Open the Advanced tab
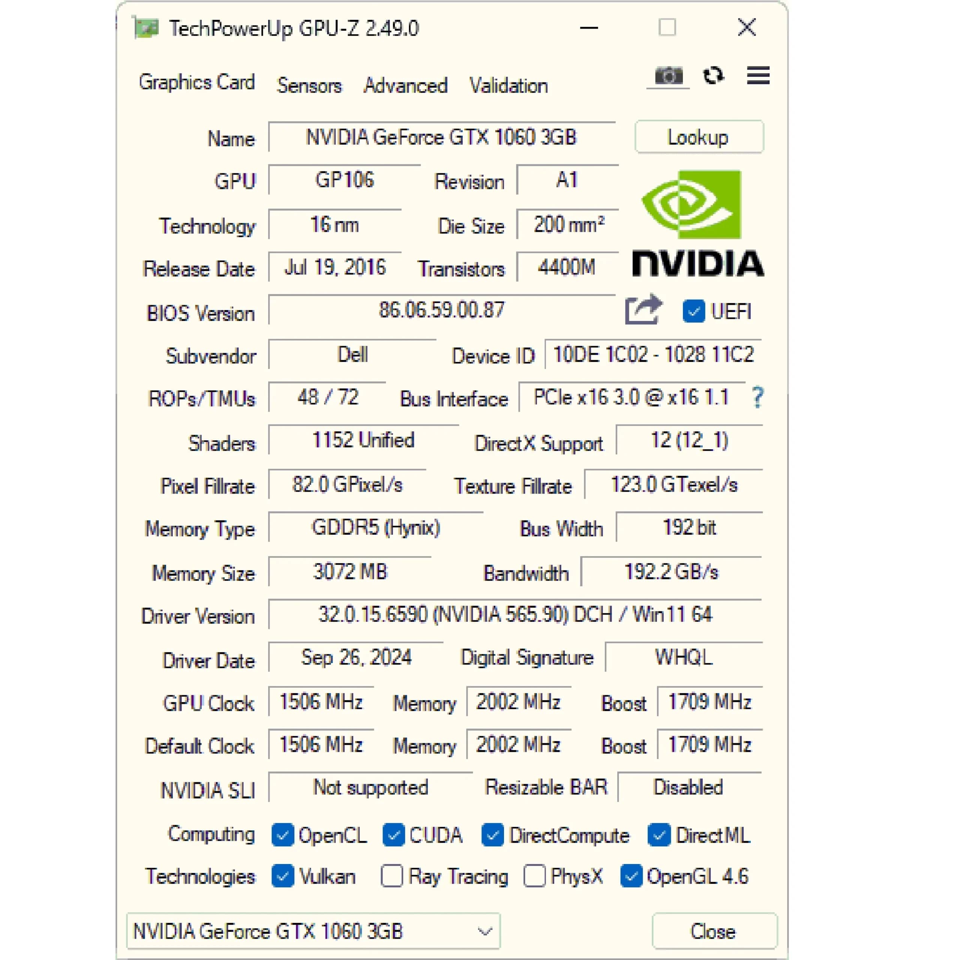Viewport: 960px width, 960px height. click(x=405, y=85)
